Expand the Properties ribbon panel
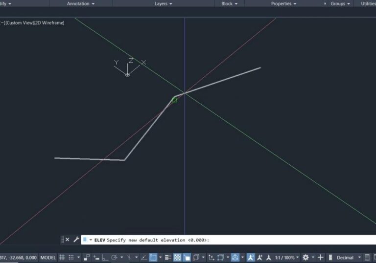 click(283, 3)
